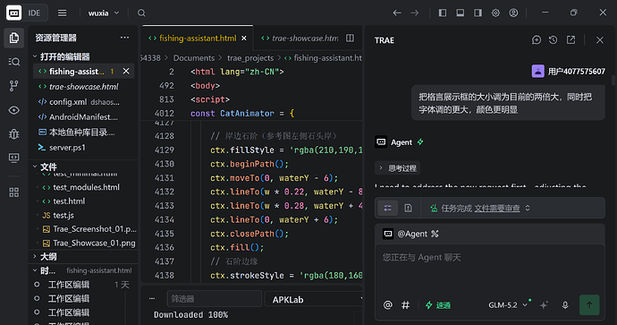The width and height of the screenshot is (617, 325).
Task: Click the task list view icon
Action: point(387,208)
